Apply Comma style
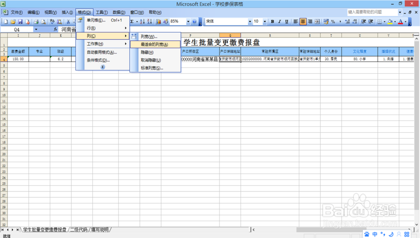Viewport: 420px width, 238px height. (x=340, y=22)
